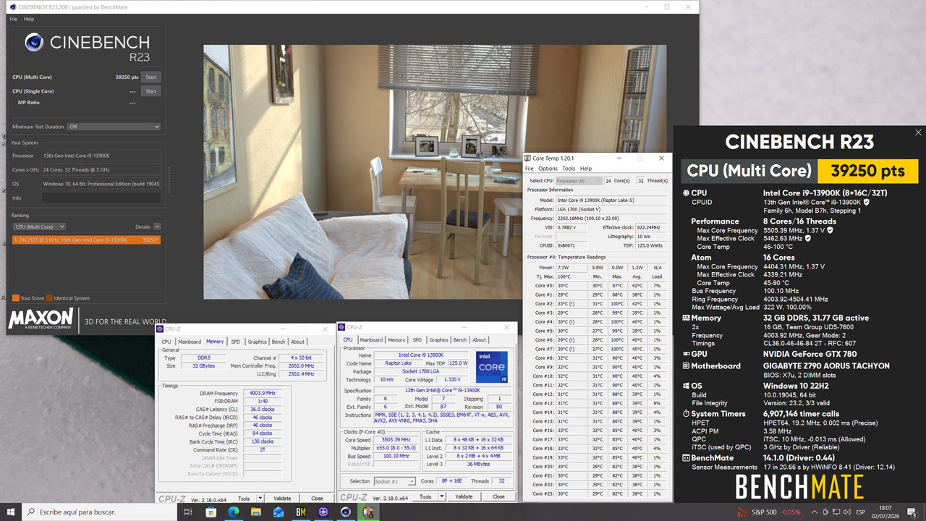Click the System Timers clock icon

coord(686,414)
